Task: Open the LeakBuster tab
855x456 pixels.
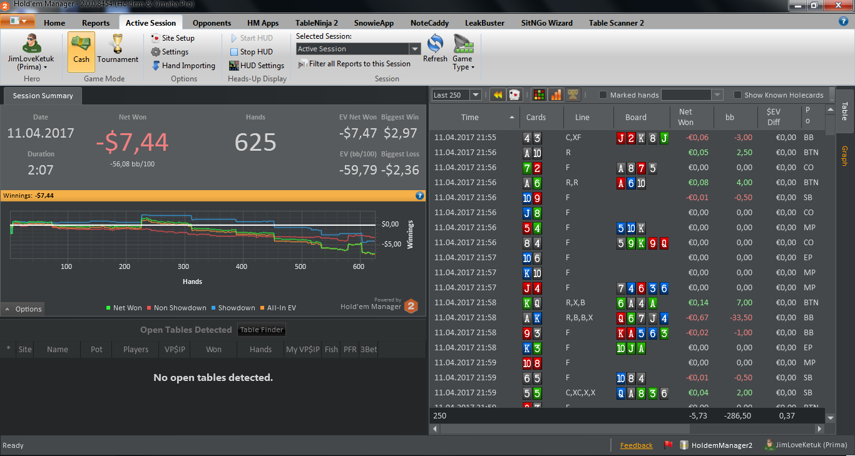Action: [x=484, y=23]
